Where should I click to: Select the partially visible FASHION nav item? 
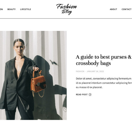tap(1, 9)
